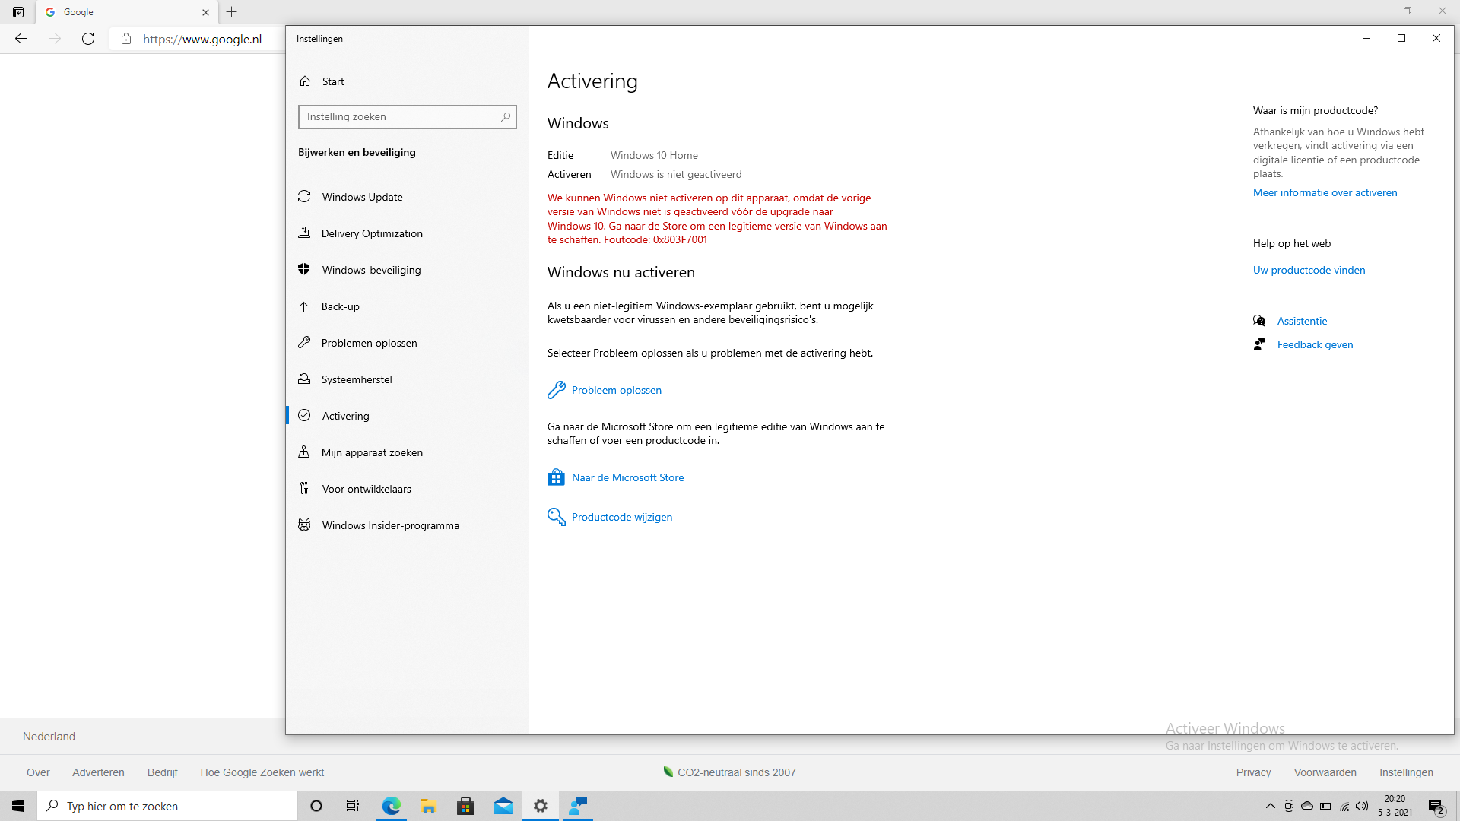This screenshot has width=1460, height=821.
Task: Click the Systeemherstel icon
Action: pyautogui.click(x=304, y=379)
